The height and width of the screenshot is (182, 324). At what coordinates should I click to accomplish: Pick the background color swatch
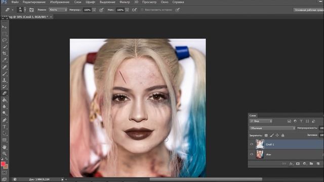click(7, 167)
